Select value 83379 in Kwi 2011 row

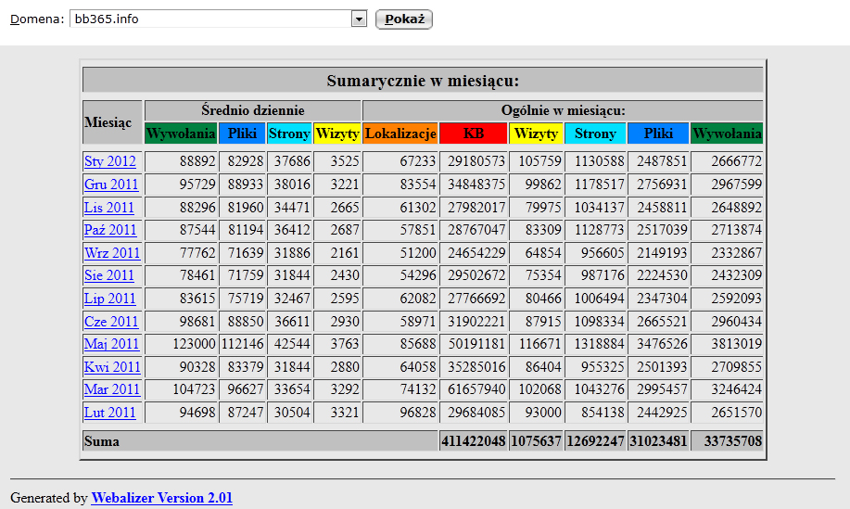click(x=246, y=367)
